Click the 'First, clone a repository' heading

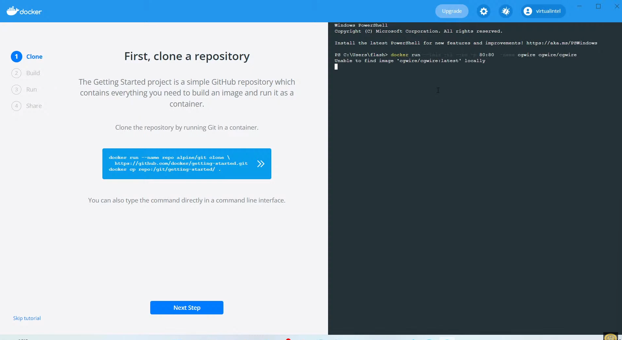pyautogui.click(x=187, y=56)
